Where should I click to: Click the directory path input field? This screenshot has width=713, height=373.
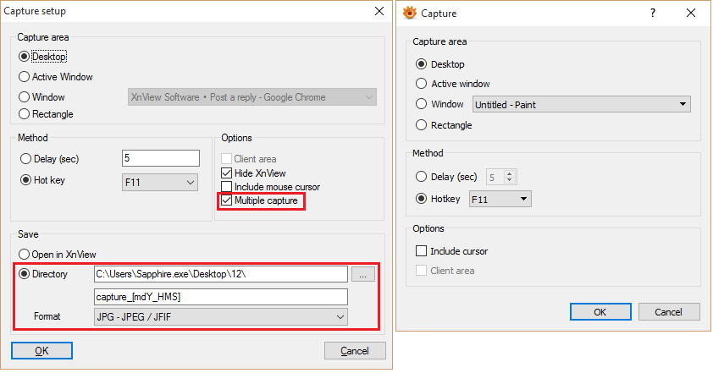pyautogui.click(x=220, y=274)
